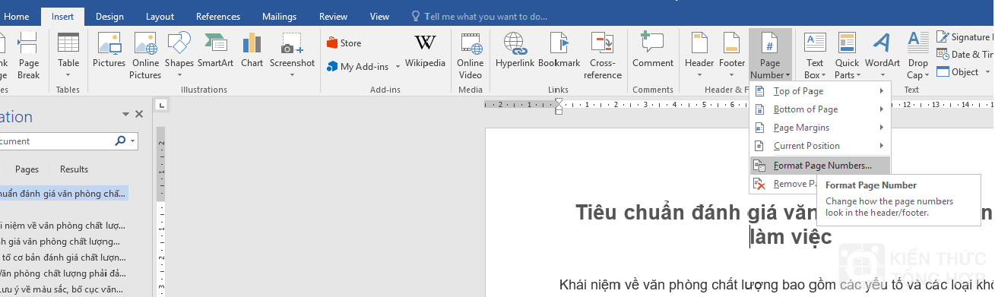This screenshot has height=297, width=995.
Task: Click the search document field
Action: tap(55, 141)
